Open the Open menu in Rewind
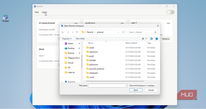This screenshot has width=206, height=109. (44, 12)
